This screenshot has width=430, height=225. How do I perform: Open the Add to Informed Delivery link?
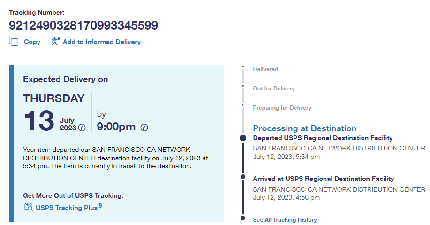pyautogui.click(x=101, y=42)
